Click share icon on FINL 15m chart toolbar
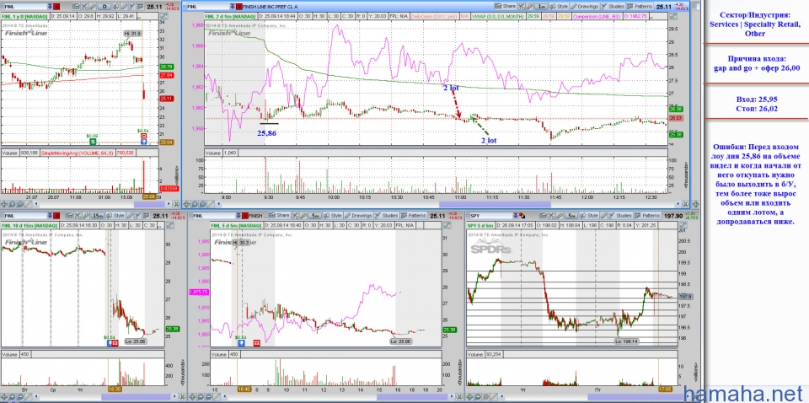Screen dimensions: 809x403 (x=68, y=216)
